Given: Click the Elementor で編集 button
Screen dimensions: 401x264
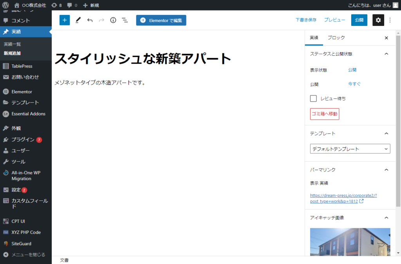Looking at the screenshot, I should pos(161,20).
